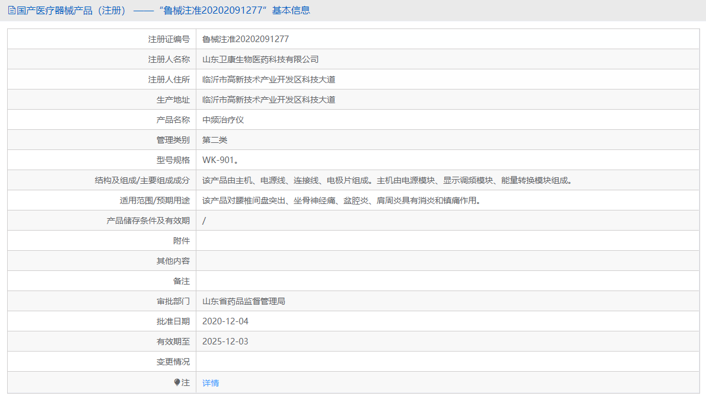This screenshot has width=706, height=399.
Task: Click the 审批部门 value 山东省药品监督管理局
Action: click(x=243, y=301)
